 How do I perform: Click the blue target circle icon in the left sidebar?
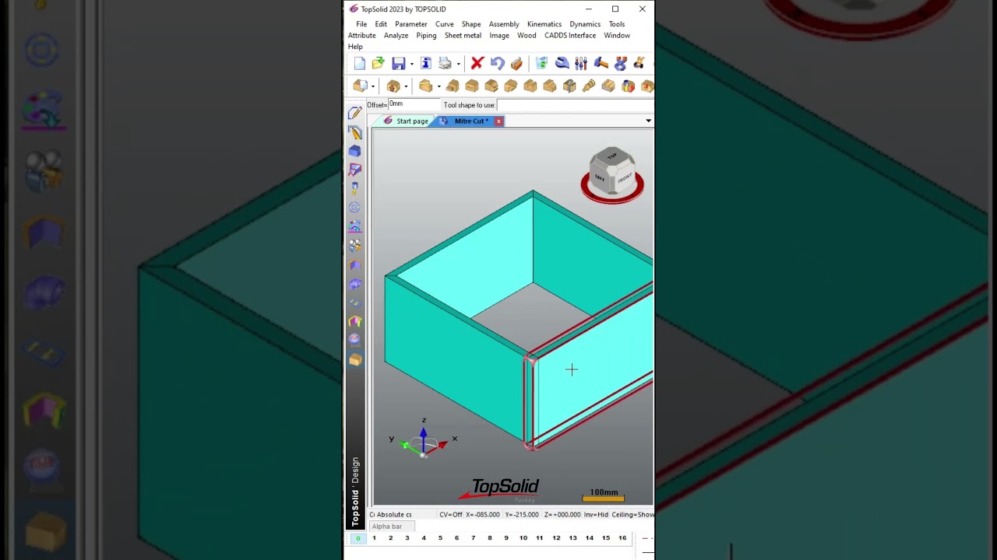pyautogui.click(x=355, y=207)
